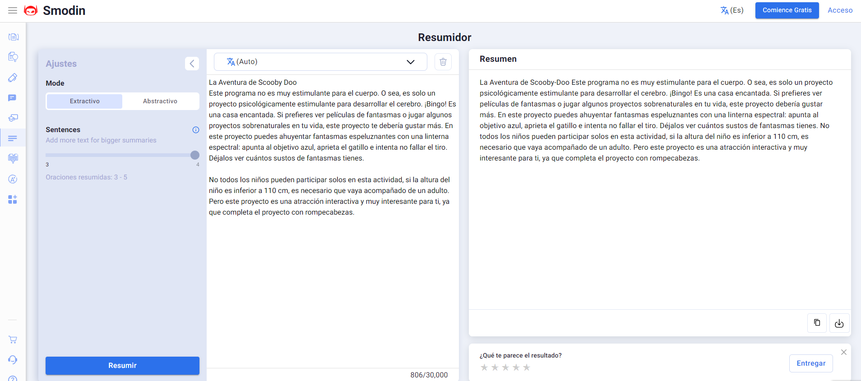The height and width of the screenshot is (381, 861).
Task: Show info about Sentences setting
Action: pyautogui.click(x=196, y=130)
